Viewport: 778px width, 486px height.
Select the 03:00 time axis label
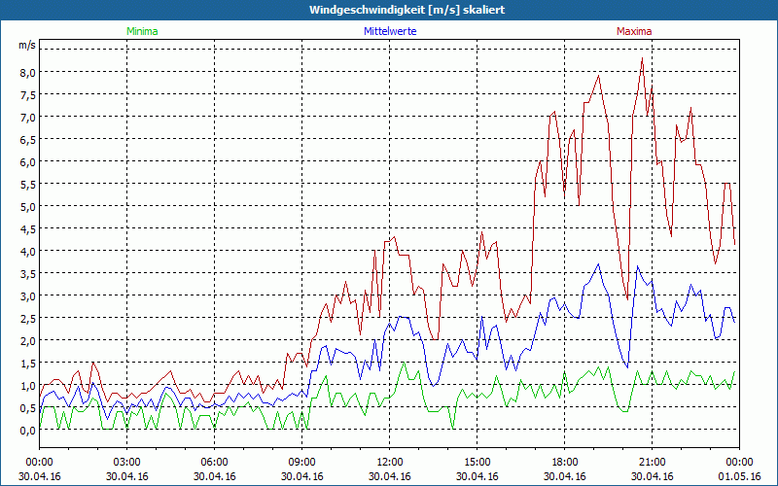coord(127,462)
